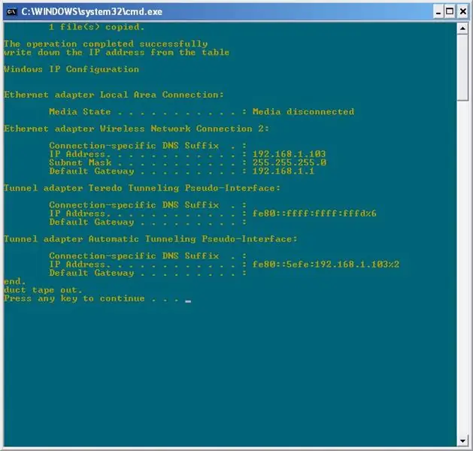
Task: Maximize the cmd.exe window
Action: coord(450,12)
